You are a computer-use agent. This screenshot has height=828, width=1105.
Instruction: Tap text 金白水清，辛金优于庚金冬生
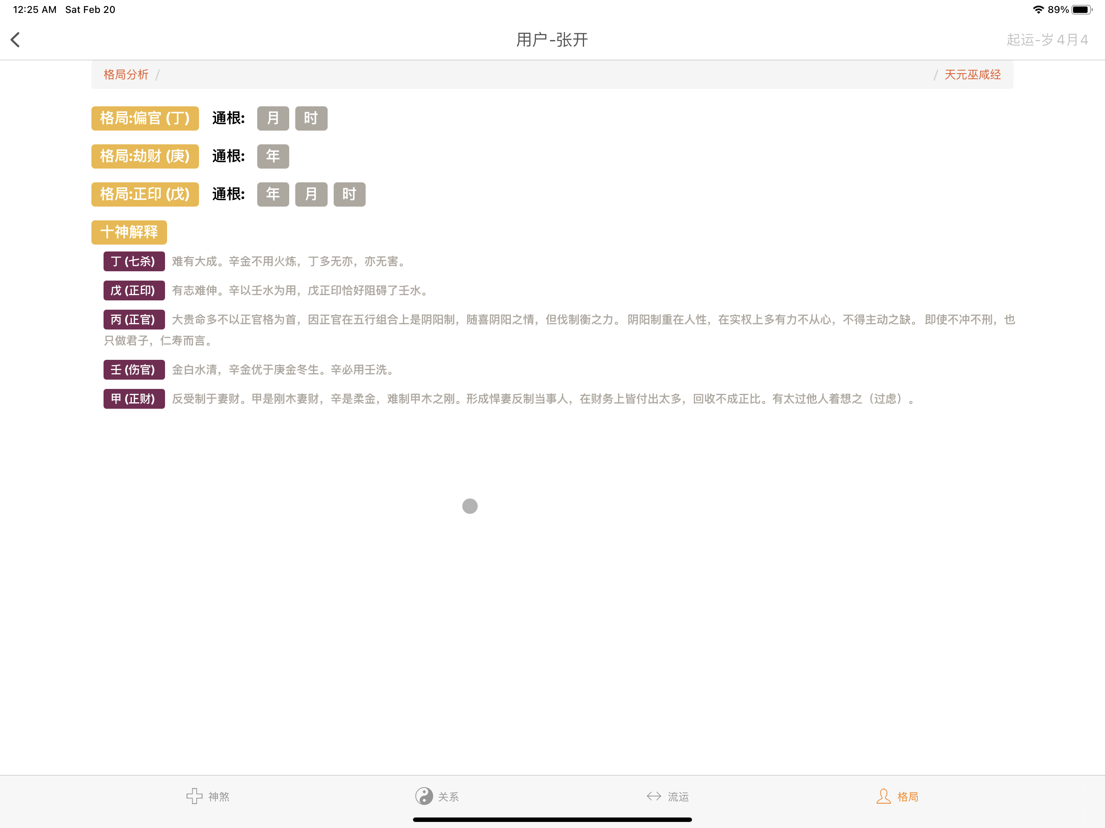[246, 370]
